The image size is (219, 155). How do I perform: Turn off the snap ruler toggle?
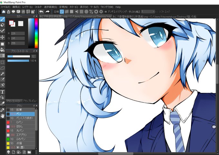pyautogui.click(x=62, y=12)
